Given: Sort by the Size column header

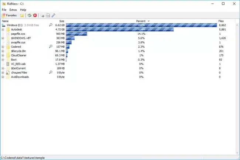Looking at the screenshot, I should [62, 21].
